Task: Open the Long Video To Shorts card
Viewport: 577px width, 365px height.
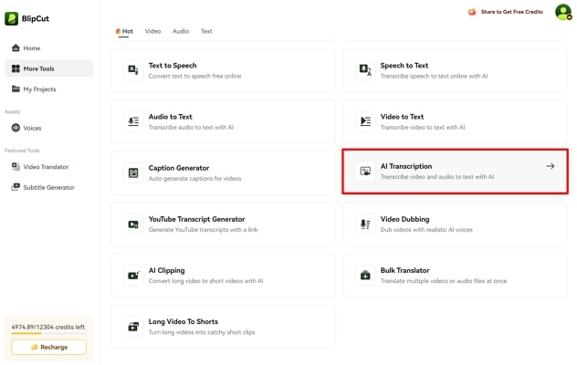Action: (x=223, y=326)
